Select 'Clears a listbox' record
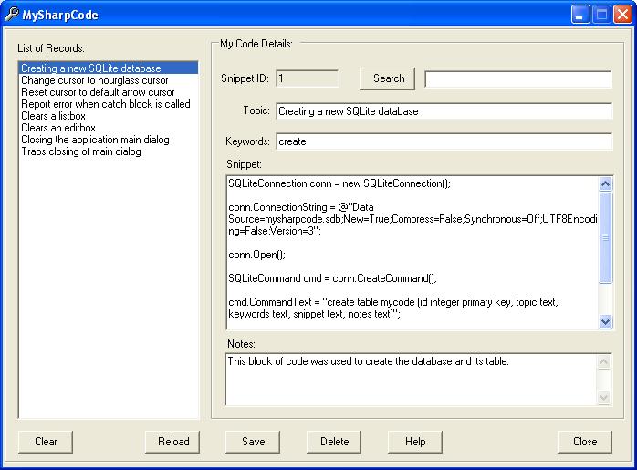The width and height of the screenshot is (637, 470). (x=109, y=115)
